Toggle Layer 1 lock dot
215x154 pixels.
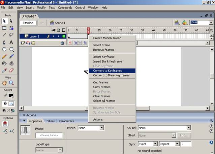tap(59, 36)
